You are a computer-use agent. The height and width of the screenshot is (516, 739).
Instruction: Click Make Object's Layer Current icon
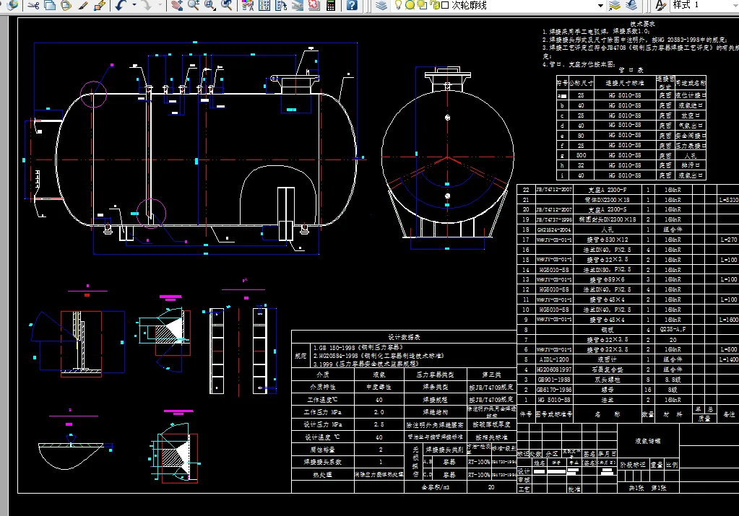pos(615,5)
